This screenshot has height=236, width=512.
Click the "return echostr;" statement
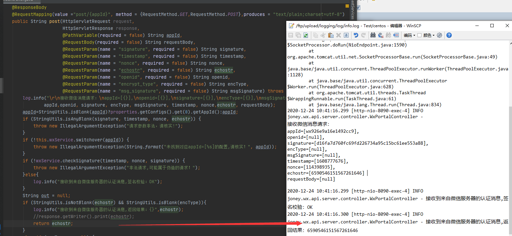tap(53, 223)
